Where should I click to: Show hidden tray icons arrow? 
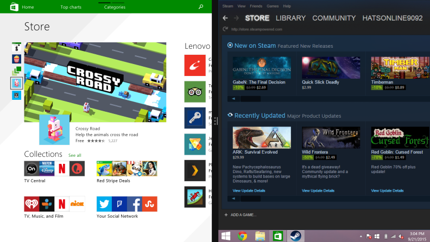pos(361,236)
